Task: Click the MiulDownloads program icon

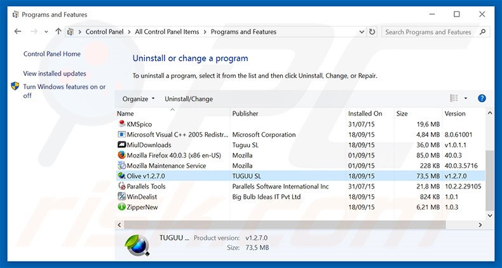Action: (x=121, y=145)
